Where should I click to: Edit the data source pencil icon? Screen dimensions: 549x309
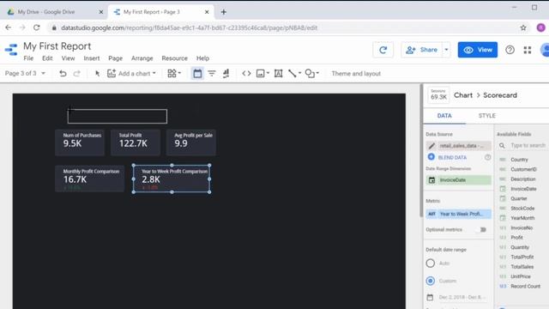(431, 146)
